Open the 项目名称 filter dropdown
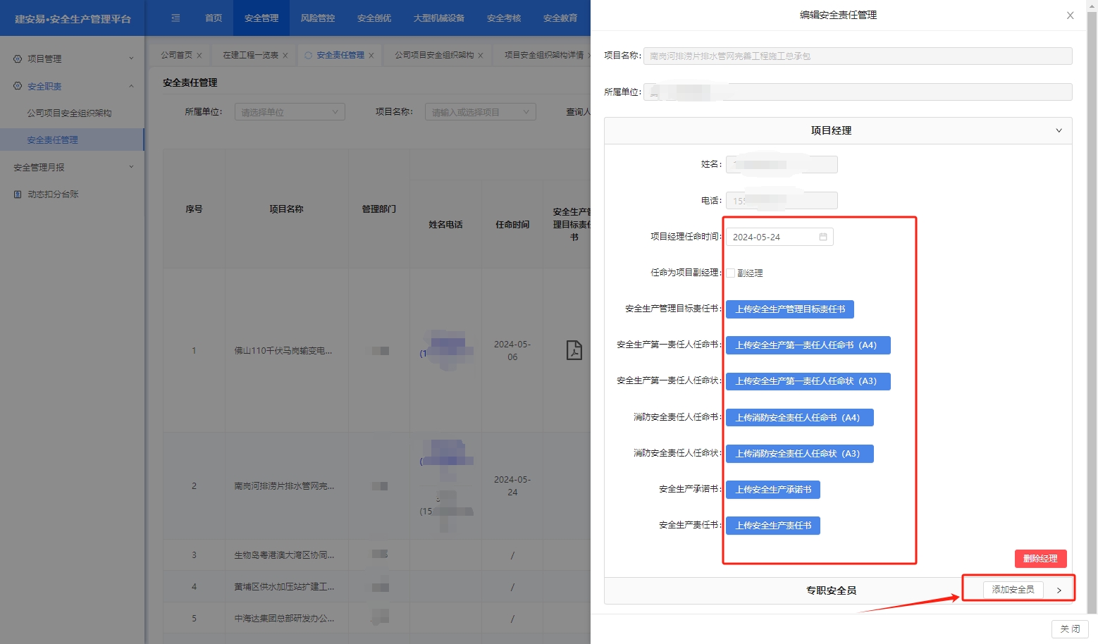 coord(480,112)
